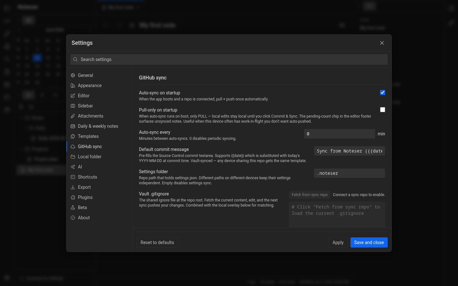This screenshot has width=458, height=286.
Task: Click the Local folder icon
Action: (x=73, y=157)
